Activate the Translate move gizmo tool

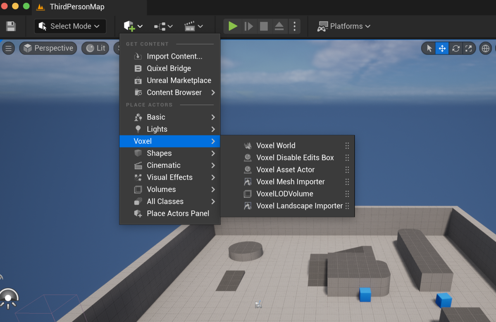442,48
